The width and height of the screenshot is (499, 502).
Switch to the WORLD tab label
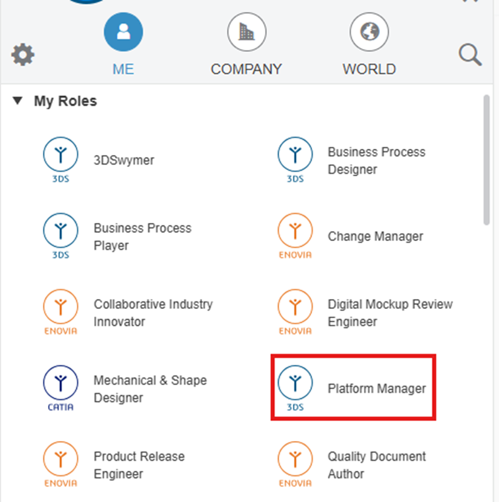[369, 69]
